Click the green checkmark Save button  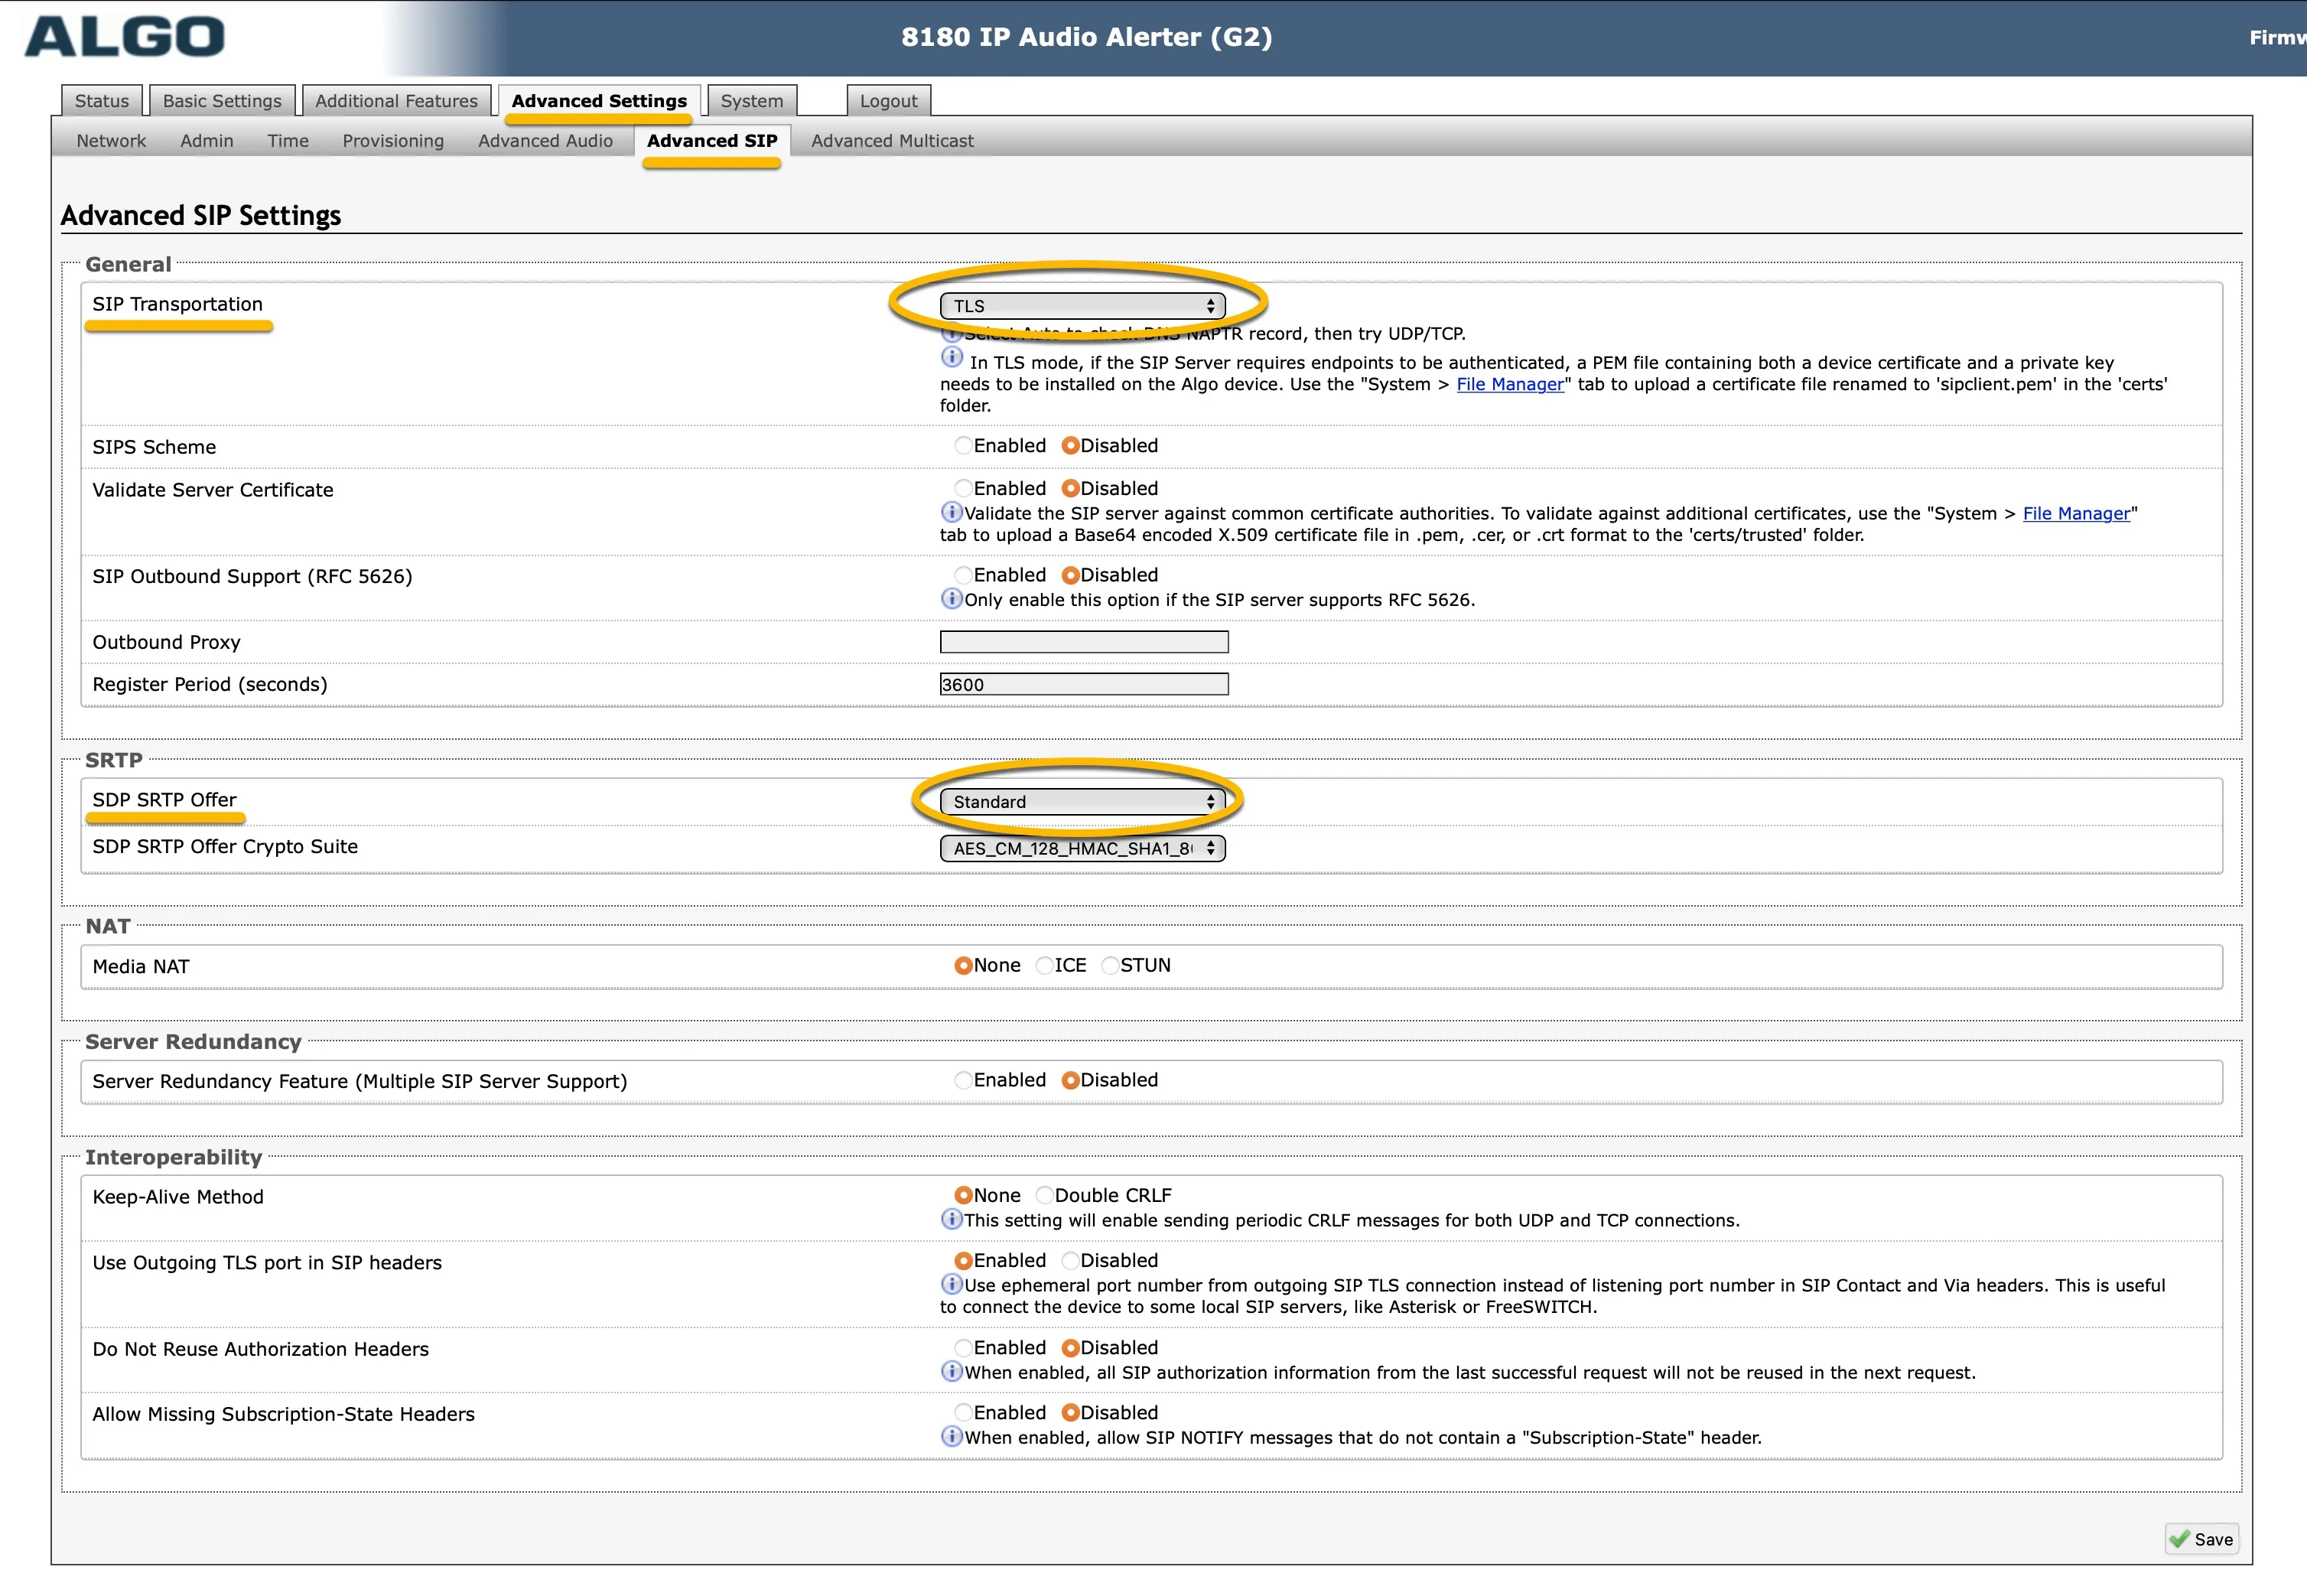(x=2202, y=1539)
